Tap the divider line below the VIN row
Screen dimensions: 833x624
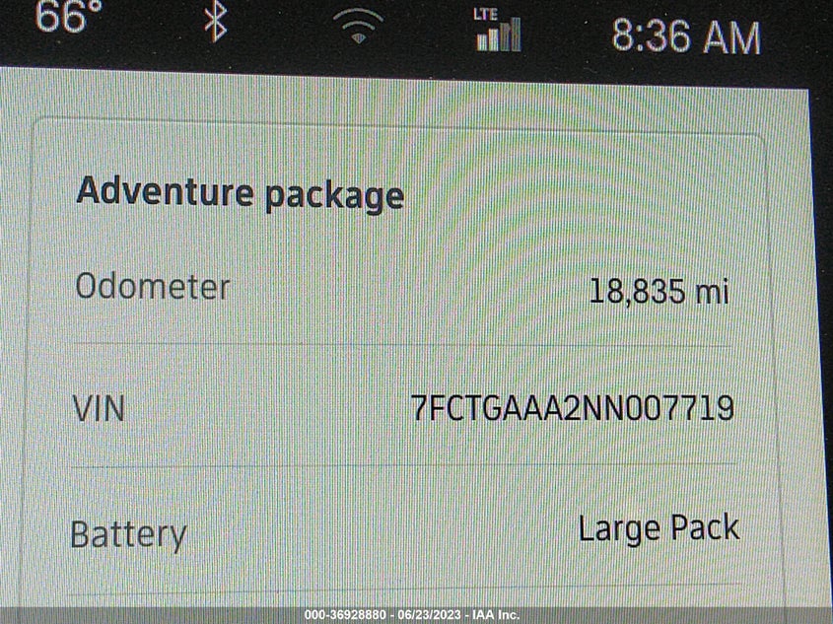coord(404,465)
